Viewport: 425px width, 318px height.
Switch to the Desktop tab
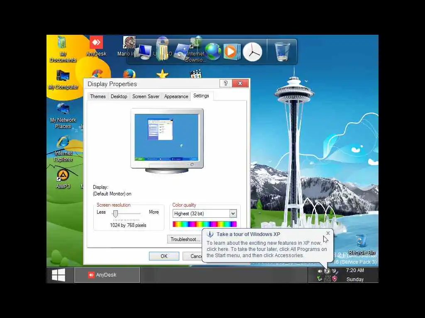tap(119, 96)
